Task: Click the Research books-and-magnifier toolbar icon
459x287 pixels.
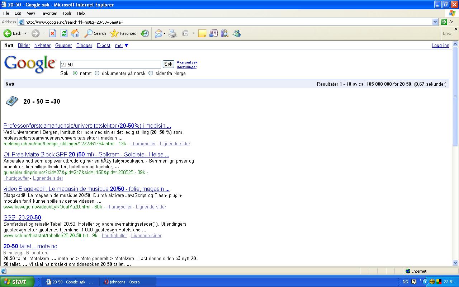Action: click(x=225, y=33)
